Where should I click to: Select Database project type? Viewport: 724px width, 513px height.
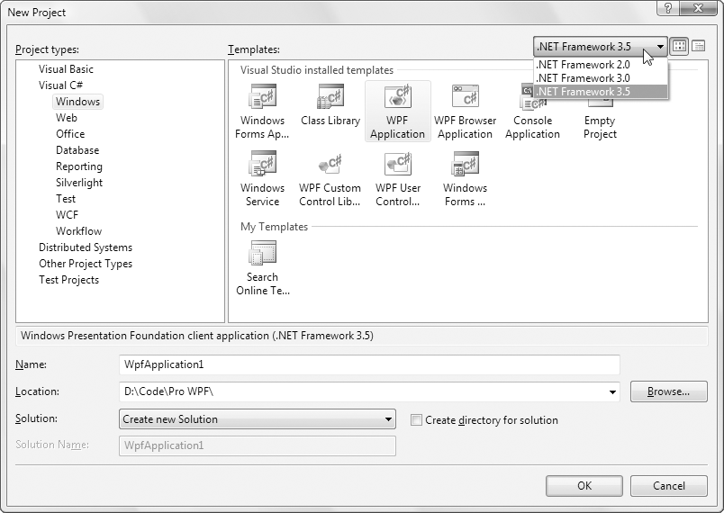click(77, 150)
